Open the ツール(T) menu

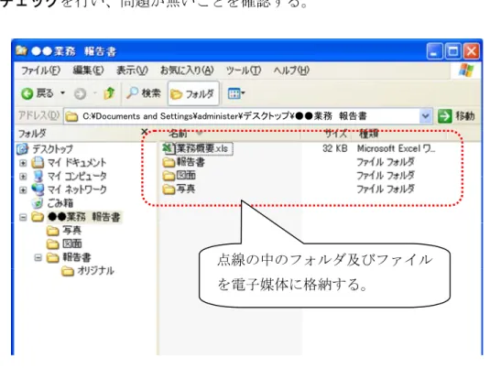point(244,70)
